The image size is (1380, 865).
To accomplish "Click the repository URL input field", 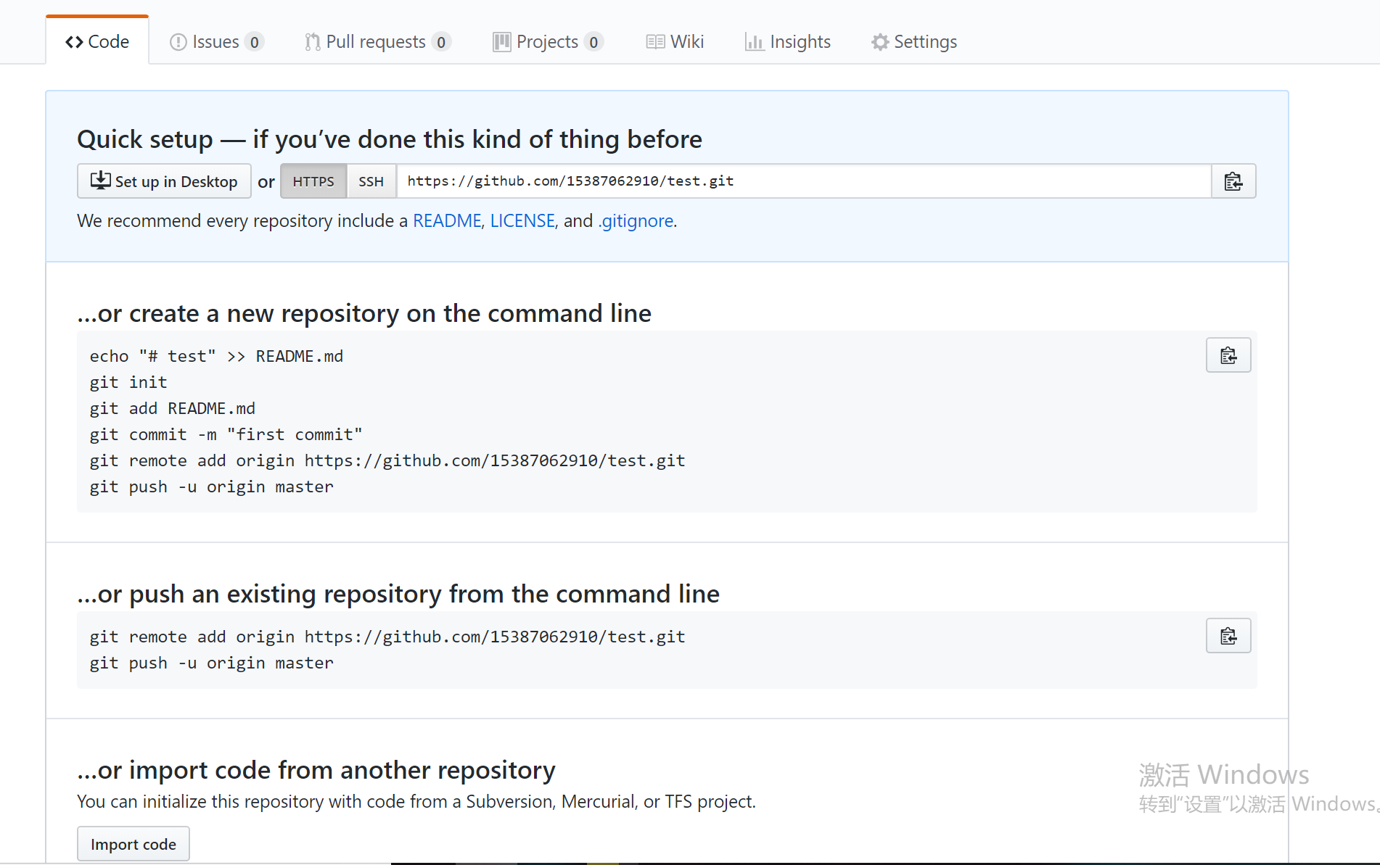I will (804, 181).
